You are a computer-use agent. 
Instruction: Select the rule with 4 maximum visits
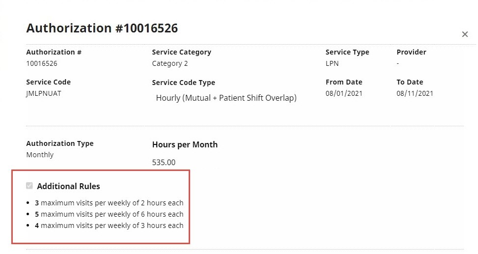coord(109,226)
